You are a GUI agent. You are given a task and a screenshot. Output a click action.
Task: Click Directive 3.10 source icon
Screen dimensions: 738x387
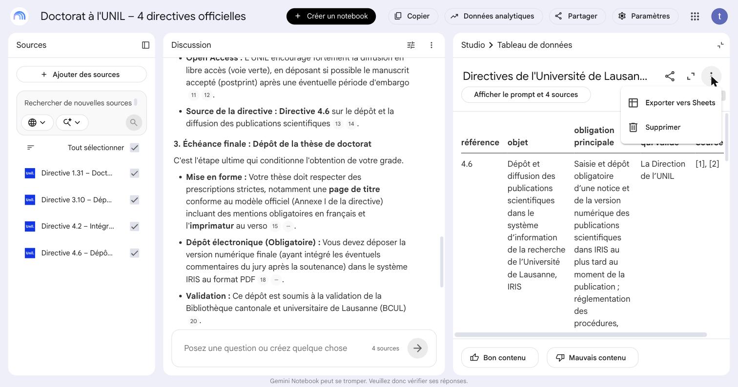[x=30, y=200]
